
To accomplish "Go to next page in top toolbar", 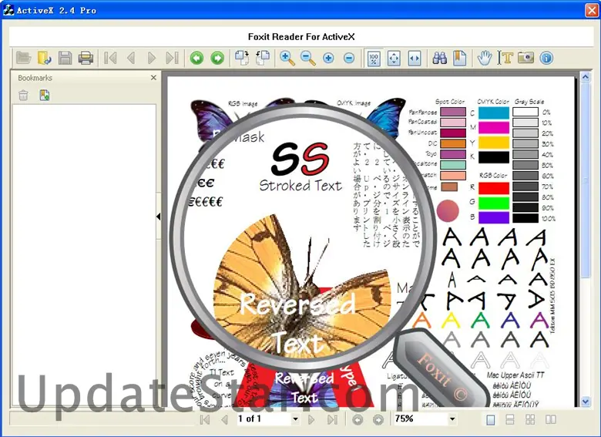I will tap(152, 58).
